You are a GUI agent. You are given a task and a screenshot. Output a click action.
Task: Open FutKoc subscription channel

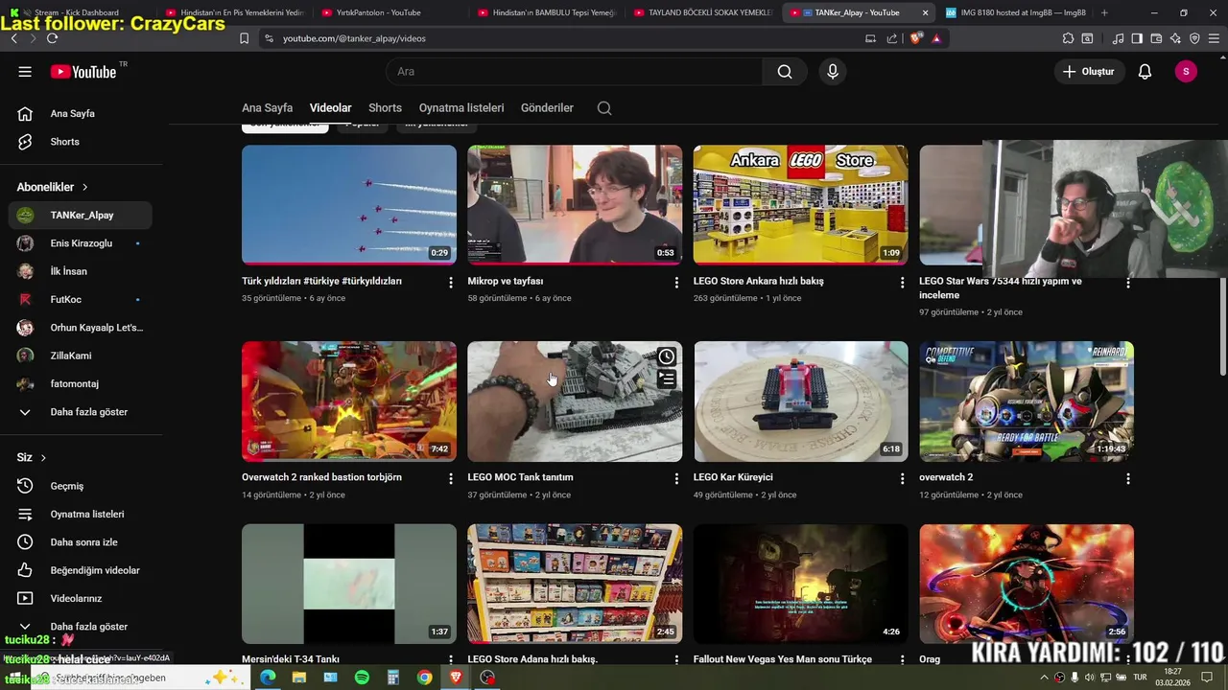click(81, 300)
